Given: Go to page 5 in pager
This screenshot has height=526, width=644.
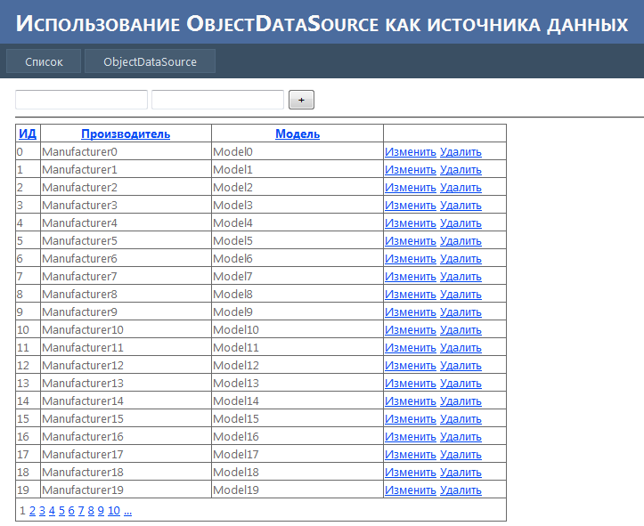Looking at the screenshot, I should pos(61,510).
